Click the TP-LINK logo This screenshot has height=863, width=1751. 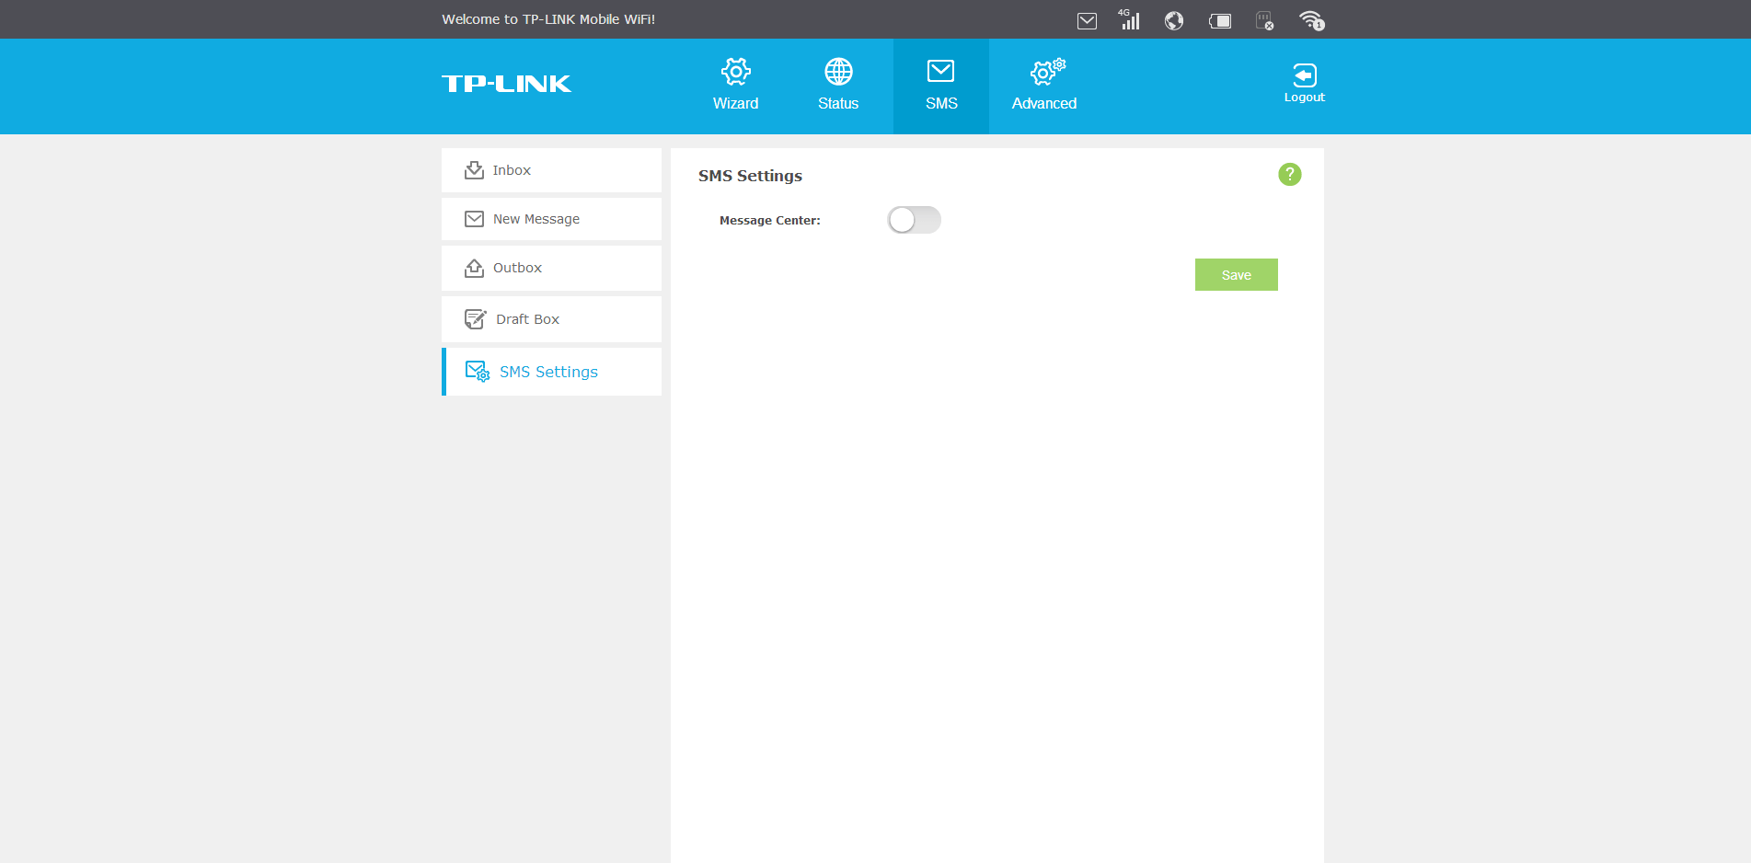pos(506,84)
